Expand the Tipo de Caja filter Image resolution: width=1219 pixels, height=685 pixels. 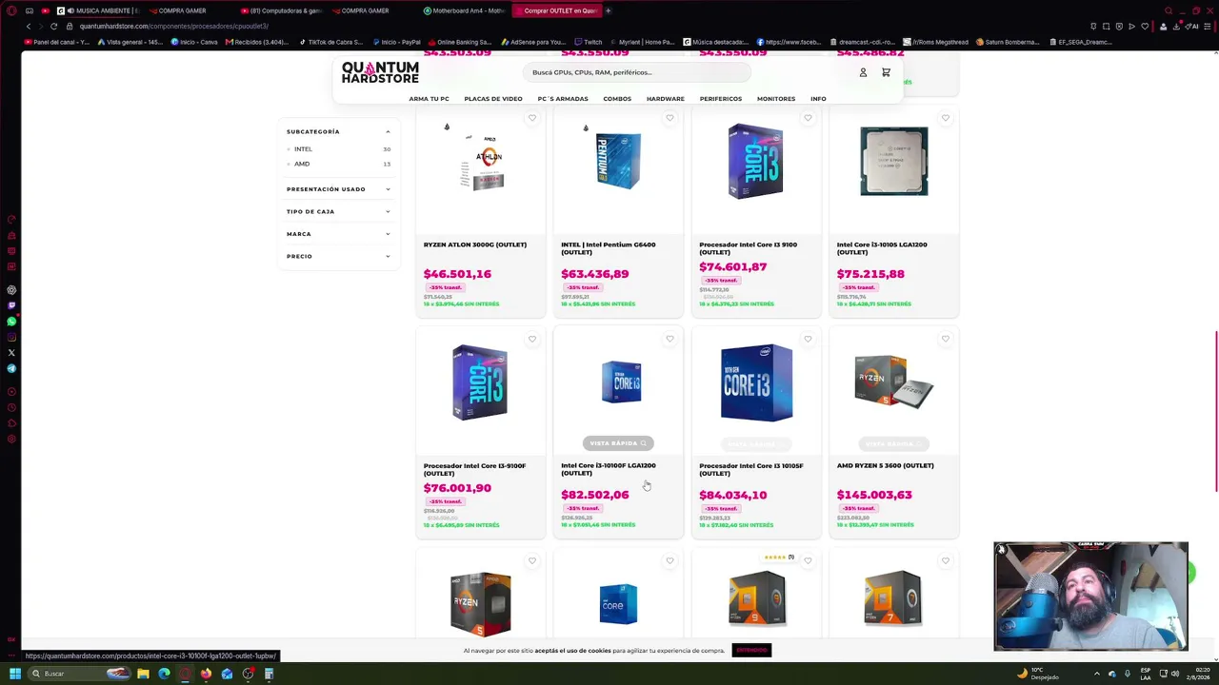coord(338,211)
